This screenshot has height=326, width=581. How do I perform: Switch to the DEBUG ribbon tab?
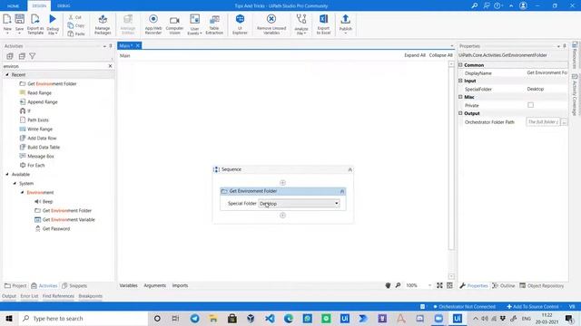tap(64, 6)
